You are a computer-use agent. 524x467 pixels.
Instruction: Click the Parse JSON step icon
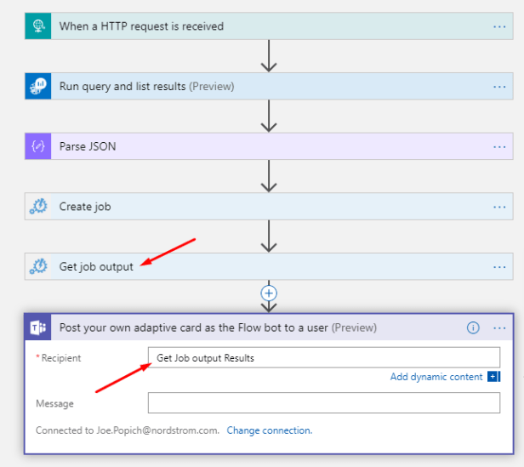[38, 146]
